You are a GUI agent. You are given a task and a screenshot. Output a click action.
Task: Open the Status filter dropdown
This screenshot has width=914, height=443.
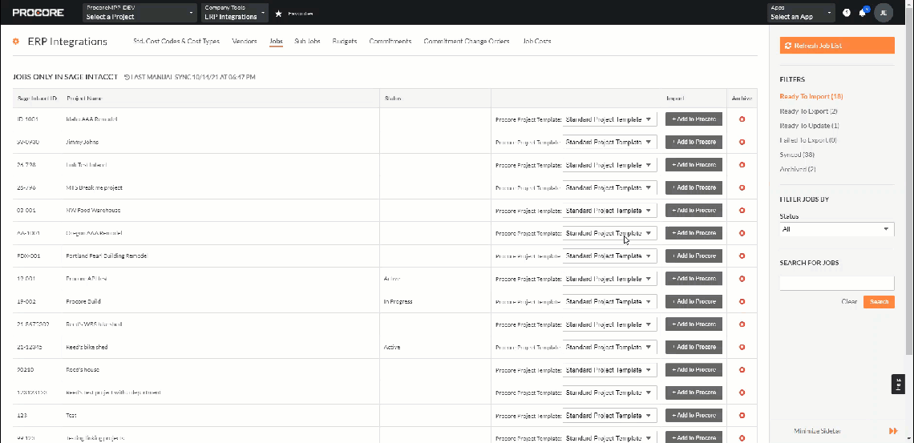click(x=836, y=229)
